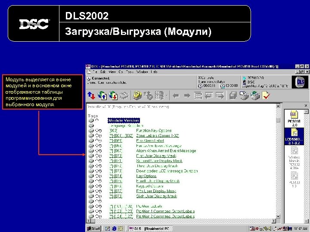Click the DLS Residential PC taskbar button
This screenshot has height=232, width=310.
tap(150, 229)
